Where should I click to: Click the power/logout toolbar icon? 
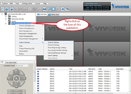click(3, 9)
